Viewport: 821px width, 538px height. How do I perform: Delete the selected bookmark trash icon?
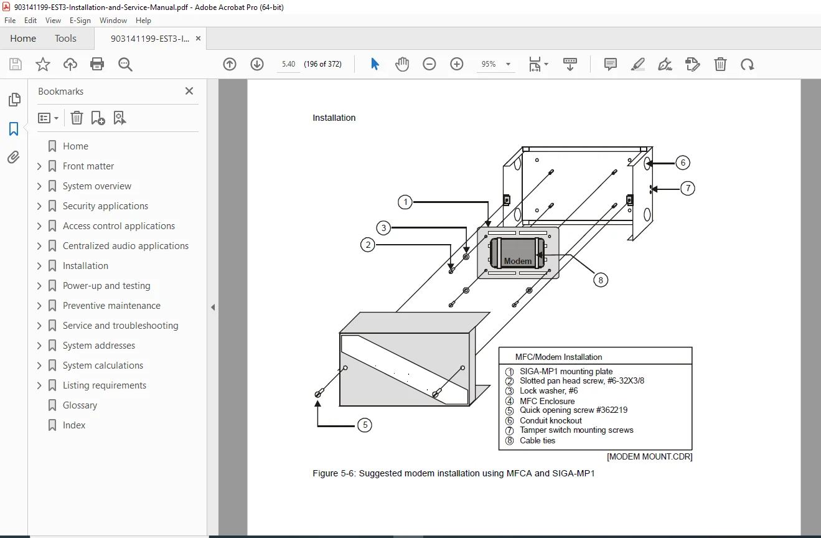pos(77,118)
